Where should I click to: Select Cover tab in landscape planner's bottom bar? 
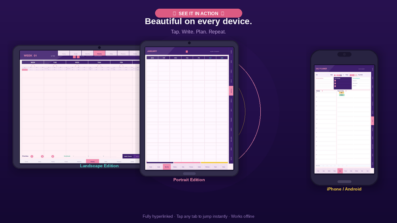(26, 161)
